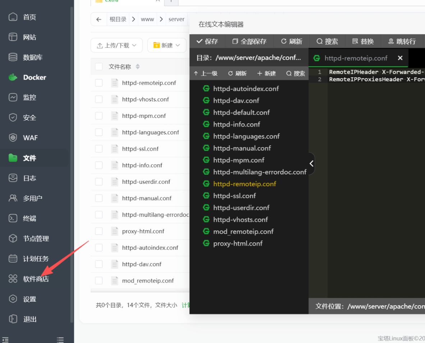Open httpd-autoindex.conf in editor tree
The height and width of the screenshot is (343, 425).
coord(246,88)
